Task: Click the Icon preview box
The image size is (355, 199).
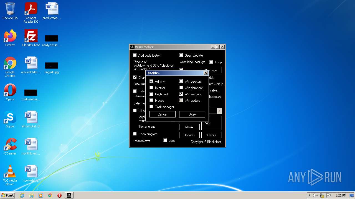Action: (x=211, y=123)
